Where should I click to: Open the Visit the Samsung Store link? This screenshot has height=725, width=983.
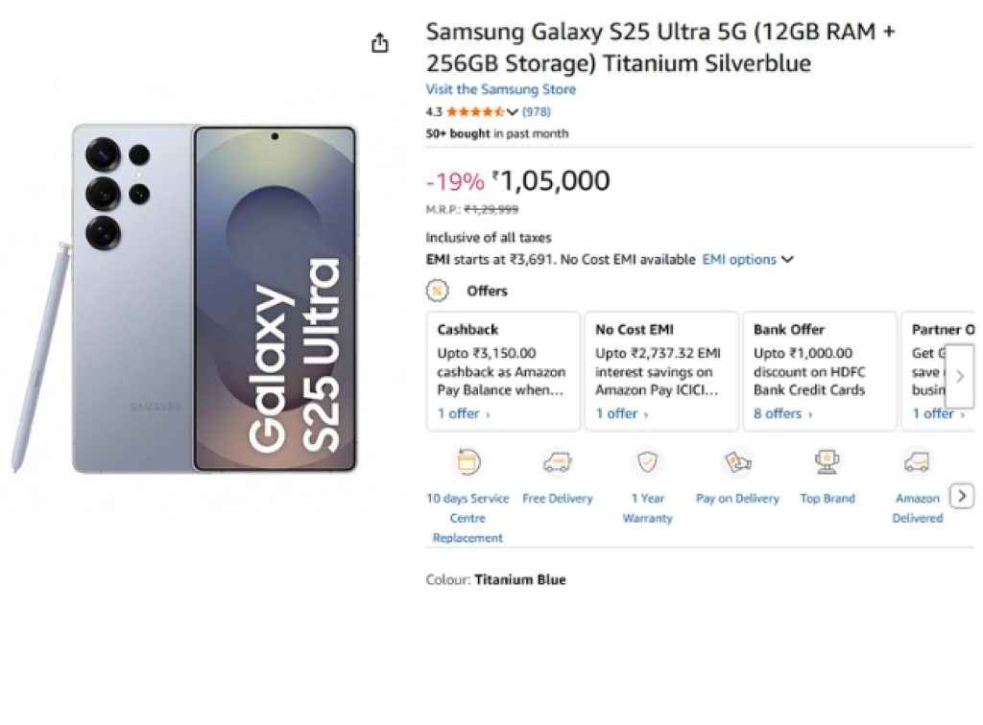[x=501, y=89]
